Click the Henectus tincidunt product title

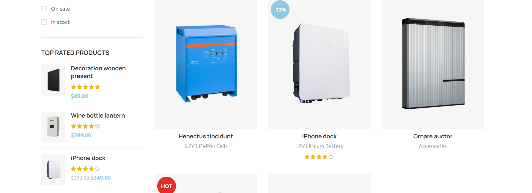[206, 136]
